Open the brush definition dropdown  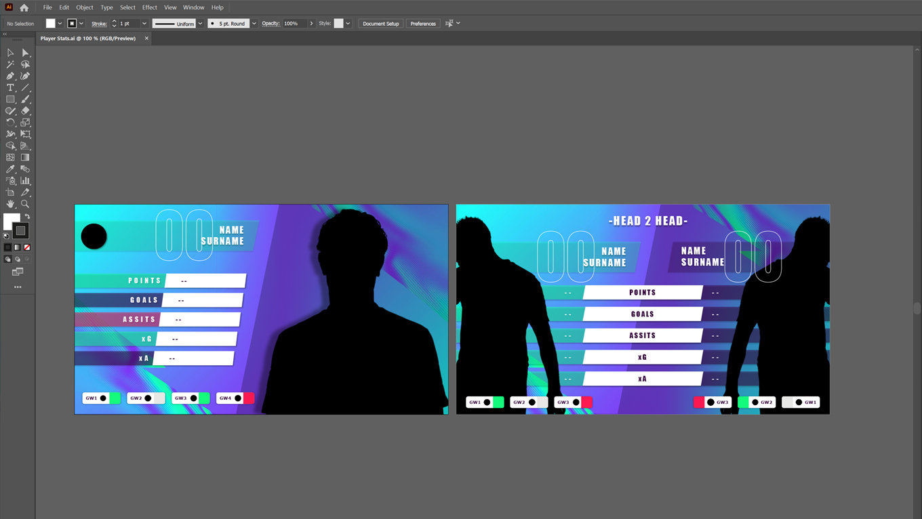coord(254,23)
